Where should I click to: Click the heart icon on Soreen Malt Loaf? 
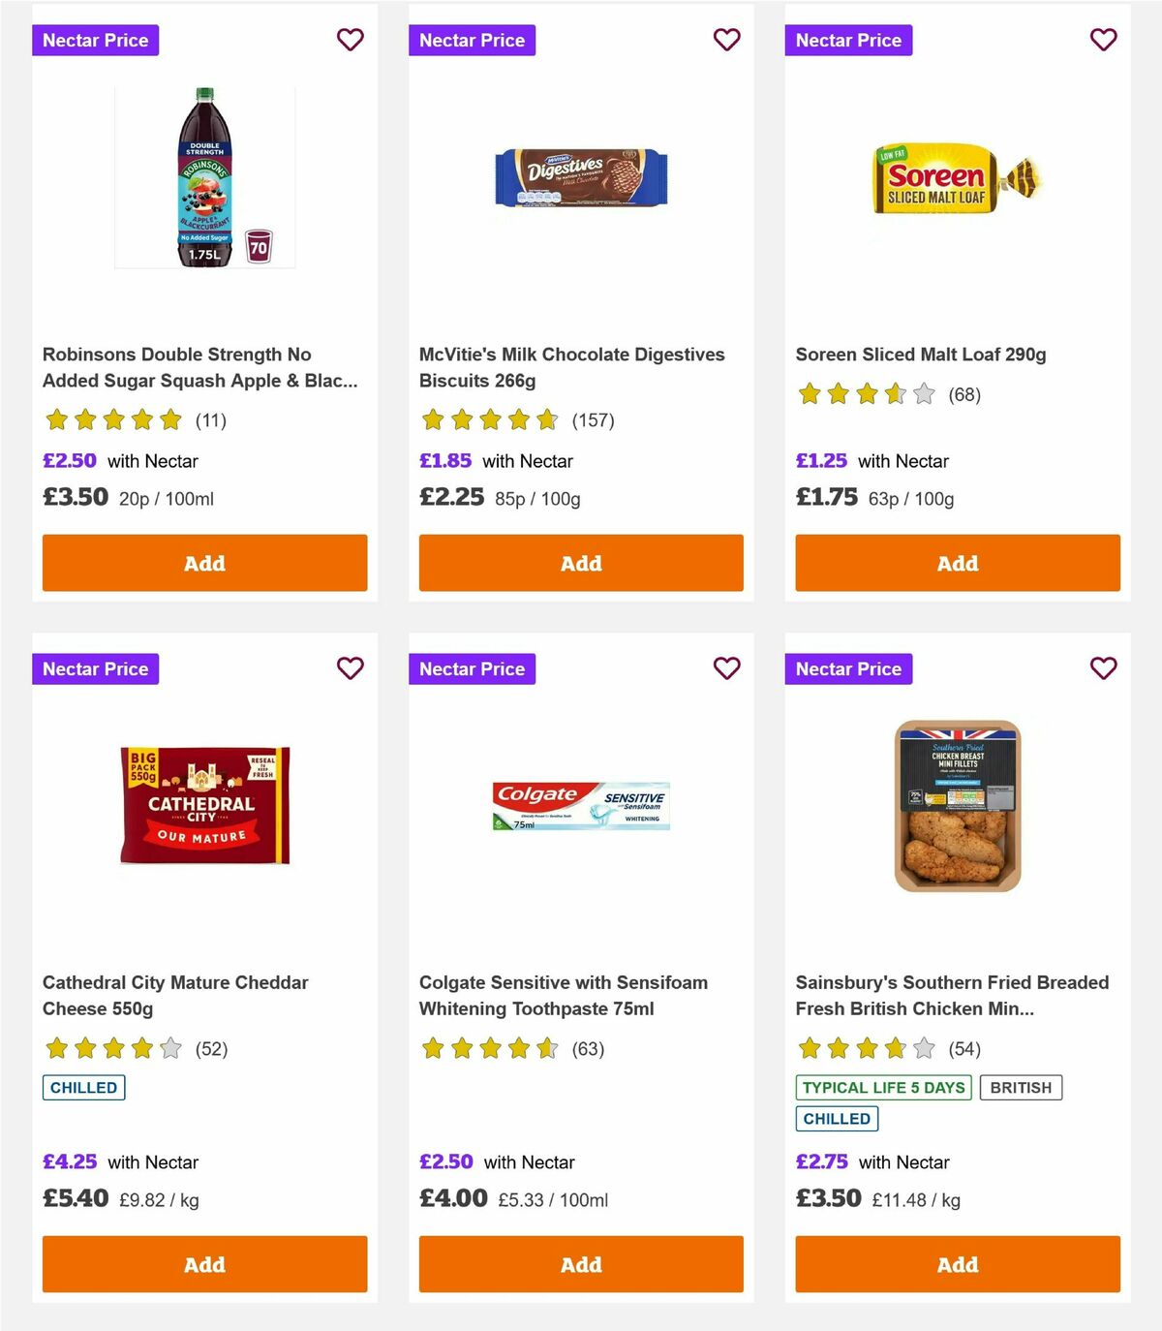[1103, 40]
